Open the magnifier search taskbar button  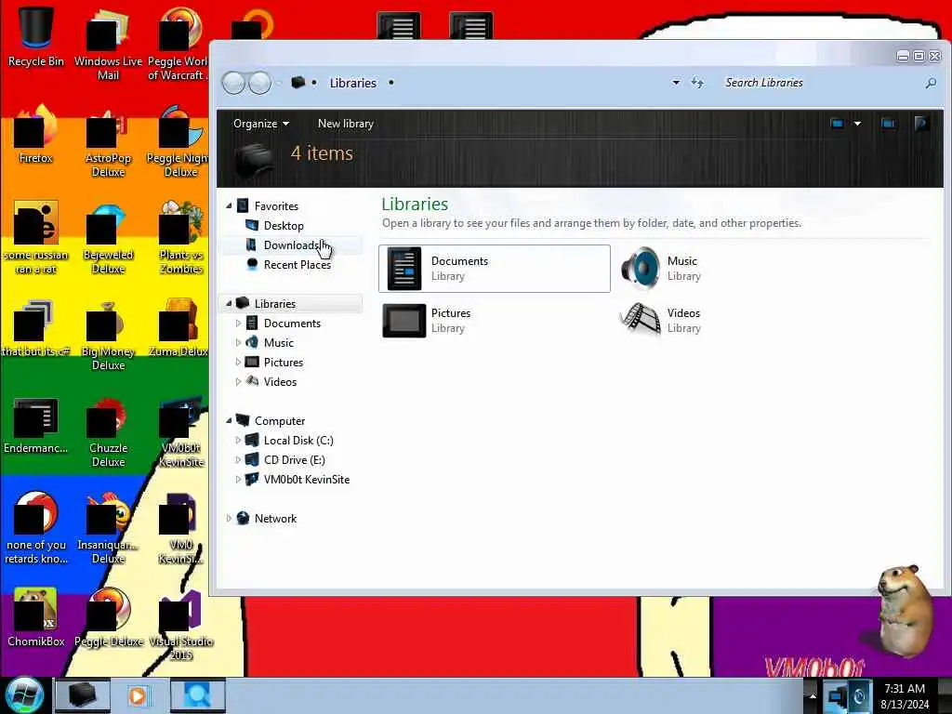tap(198, 695)
